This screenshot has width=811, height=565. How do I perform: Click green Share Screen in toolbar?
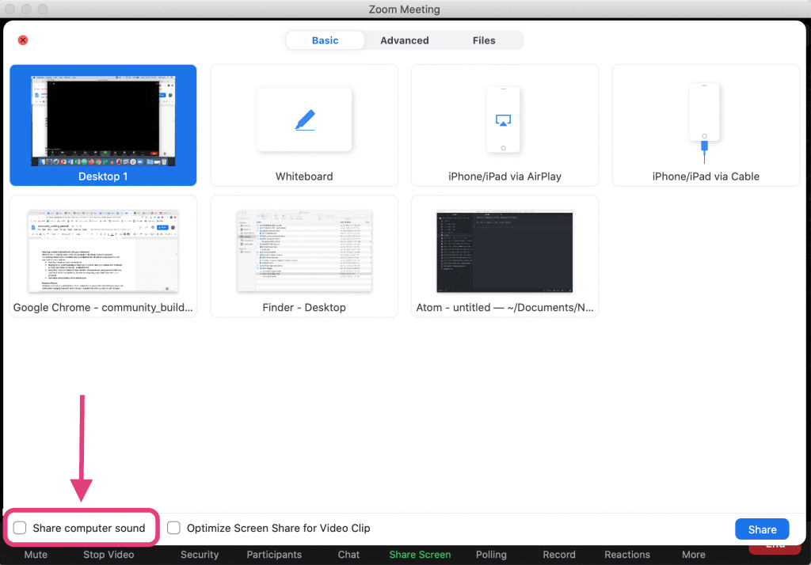[x=420, y=554]
